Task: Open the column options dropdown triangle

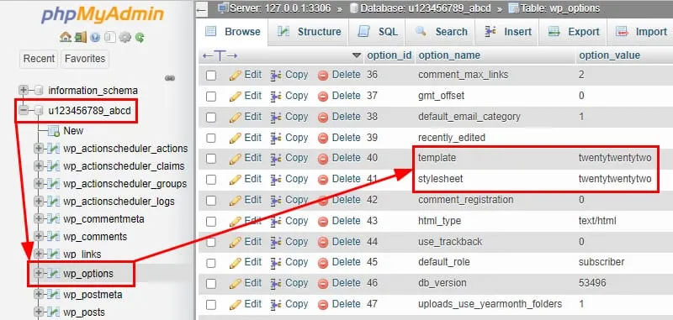Action: [x=356, y=55]
